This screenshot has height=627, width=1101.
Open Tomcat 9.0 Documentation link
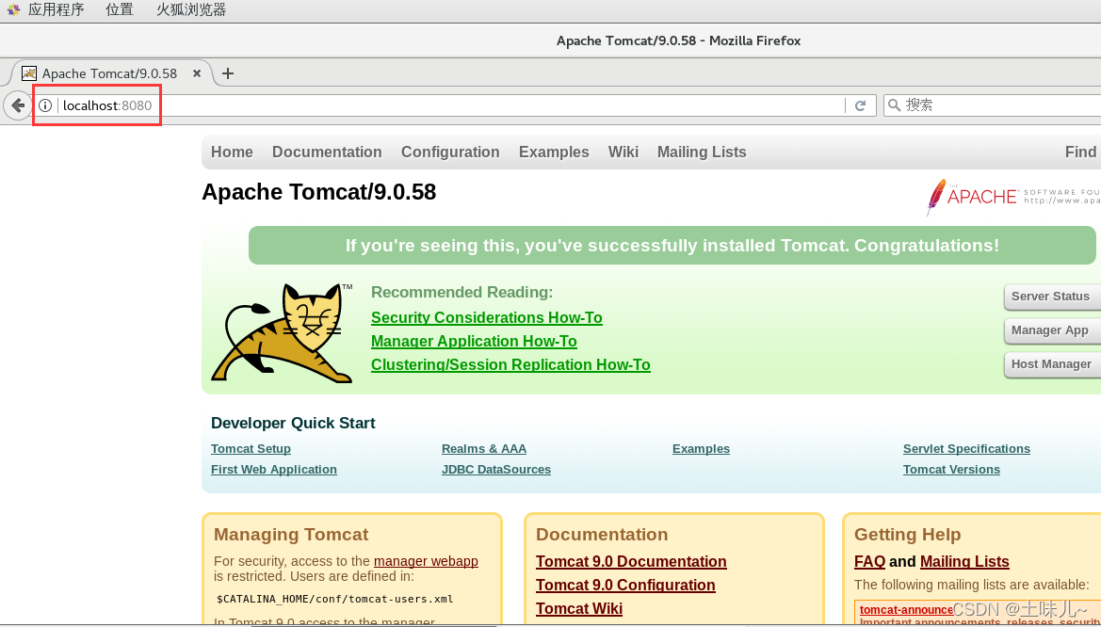tap(631, 562)
